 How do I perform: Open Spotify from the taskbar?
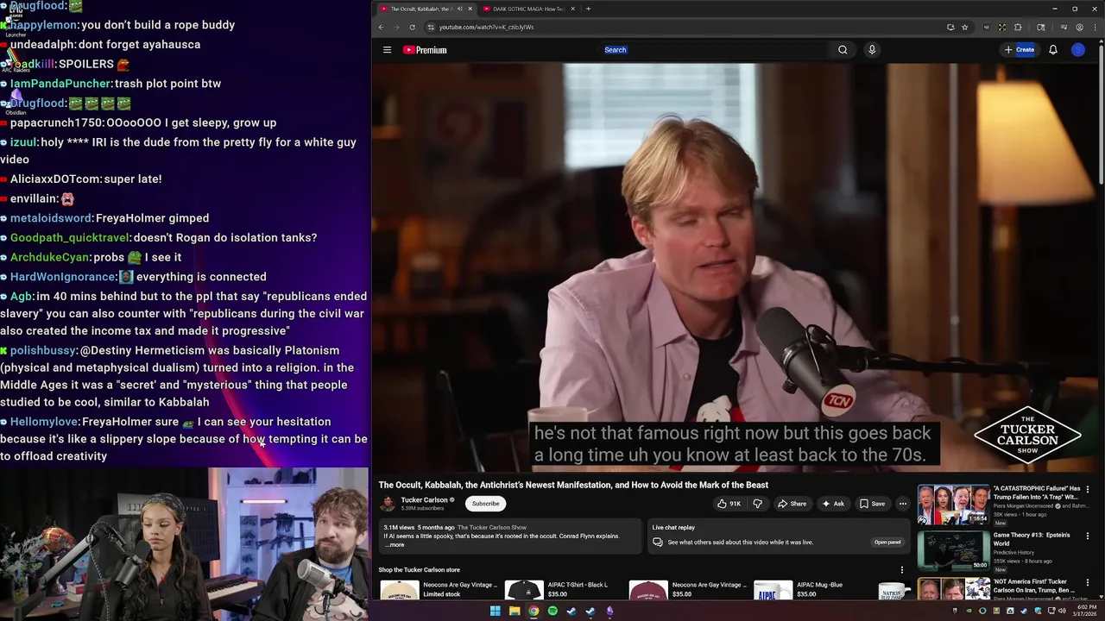click(552, 612)
